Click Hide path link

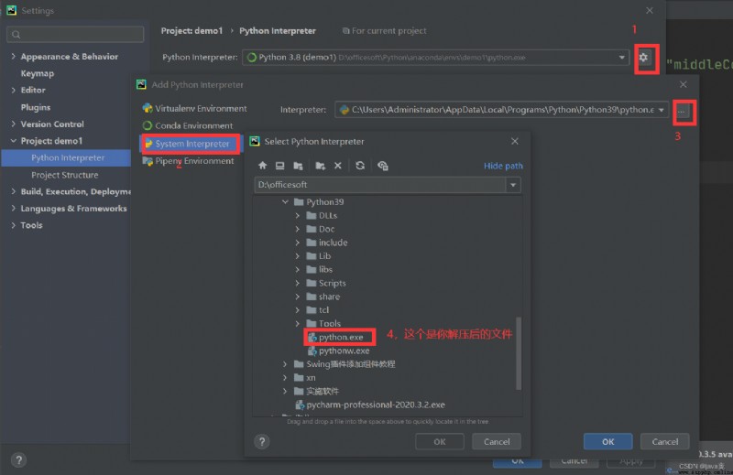click(x=503, y=166)
